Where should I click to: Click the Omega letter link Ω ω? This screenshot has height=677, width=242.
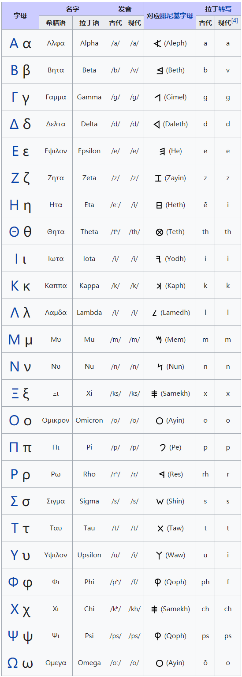click(20, 663)
